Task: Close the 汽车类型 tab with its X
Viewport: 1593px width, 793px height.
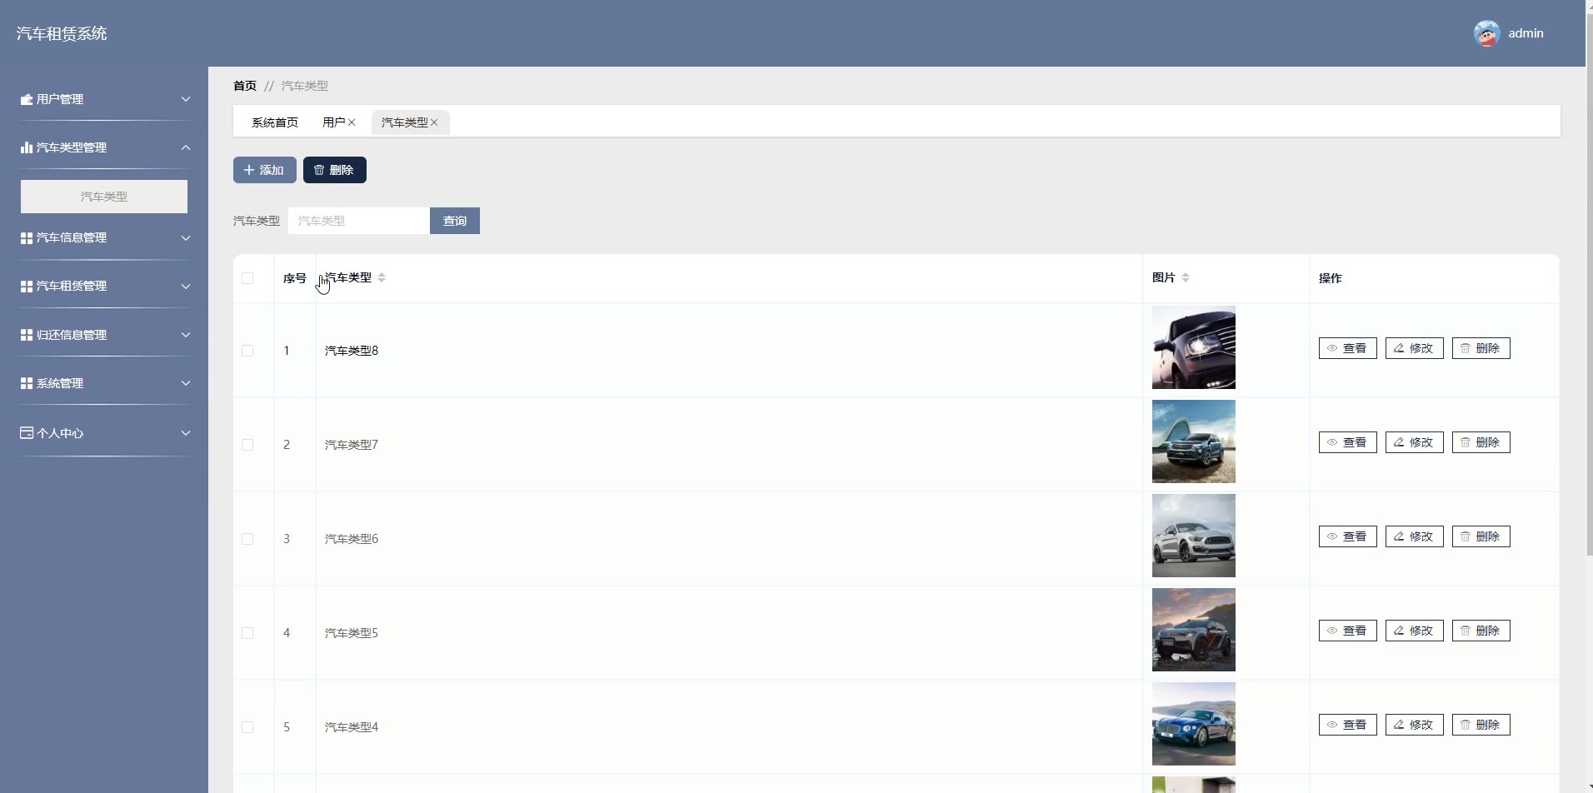Action: [x=434, y=122]
